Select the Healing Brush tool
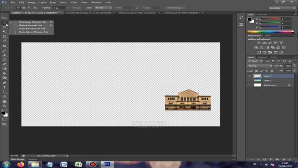 point(4,46)
